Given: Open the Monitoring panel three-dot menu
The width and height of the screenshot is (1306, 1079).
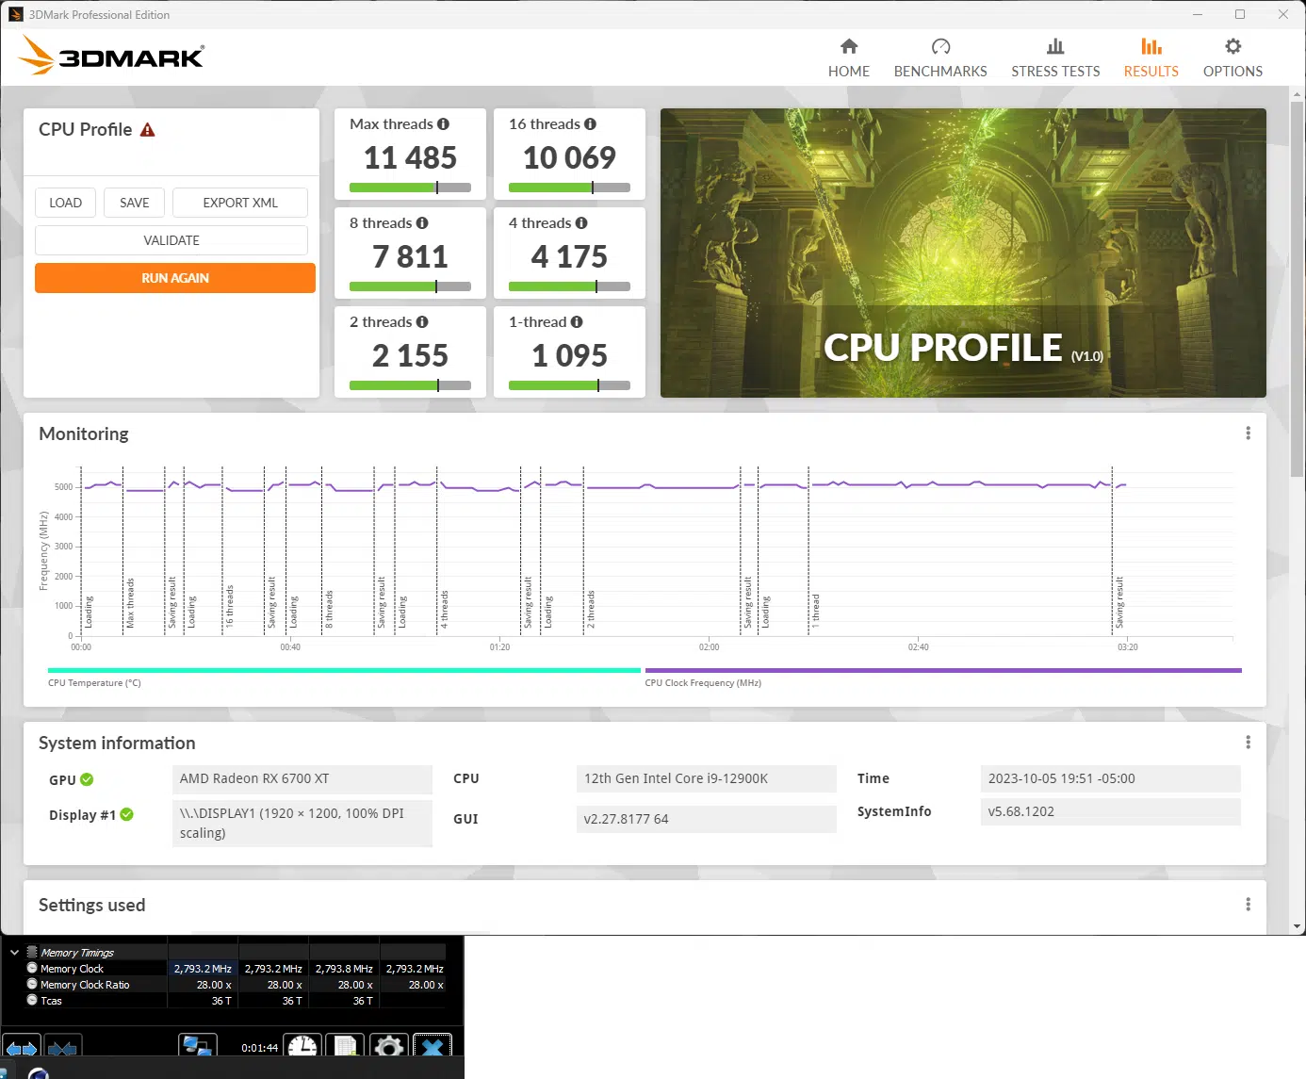Looking at the screenshot, I should coord(1249,433).
